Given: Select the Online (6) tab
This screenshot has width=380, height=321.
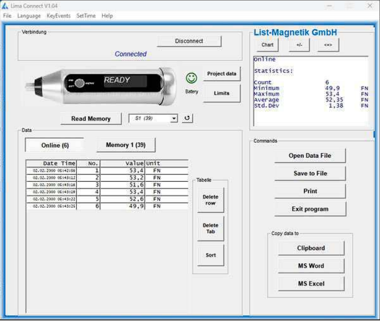Looking at the screenshot, I should click(54, 146).
